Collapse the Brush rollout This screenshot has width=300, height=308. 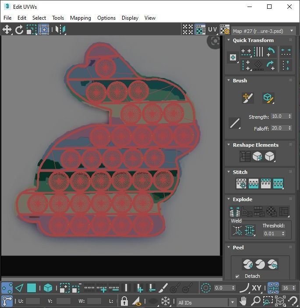pyautogui.click(x=229, y=80)
